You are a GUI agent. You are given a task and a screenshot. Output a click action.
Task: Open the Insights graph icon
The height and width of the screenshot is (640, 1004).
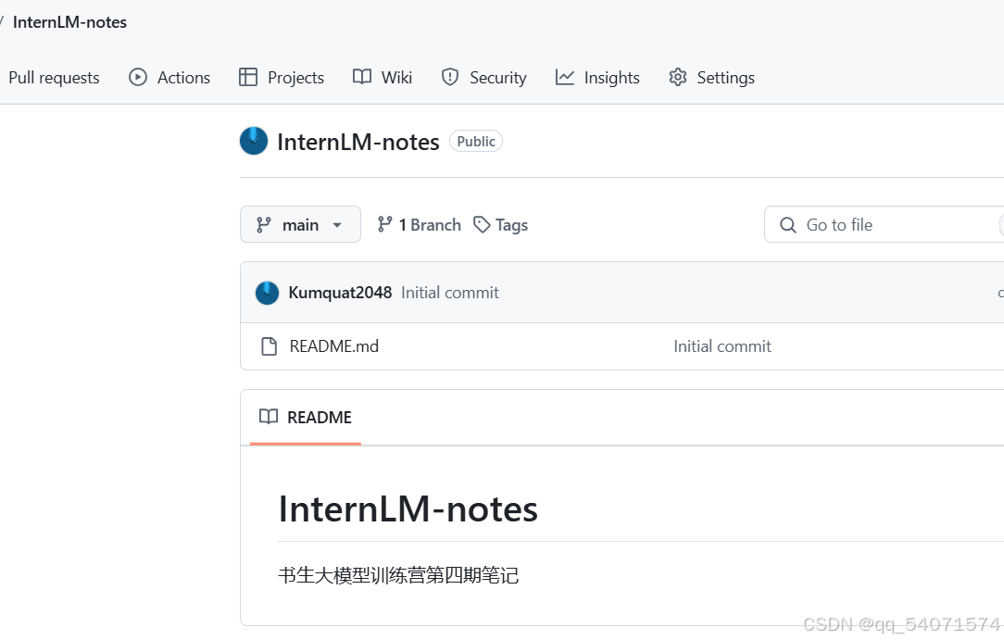coord(565,78)
